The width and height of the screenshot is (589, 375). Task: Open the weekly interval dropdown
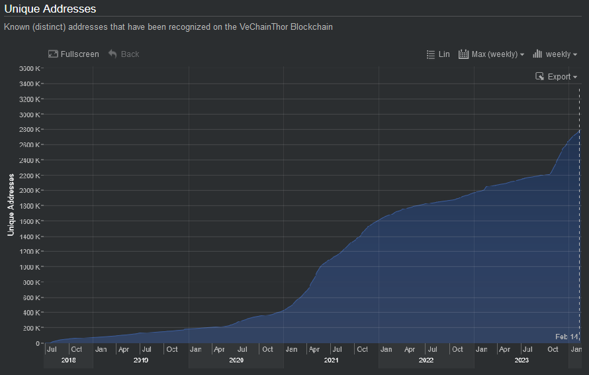(x=561, y=54)
